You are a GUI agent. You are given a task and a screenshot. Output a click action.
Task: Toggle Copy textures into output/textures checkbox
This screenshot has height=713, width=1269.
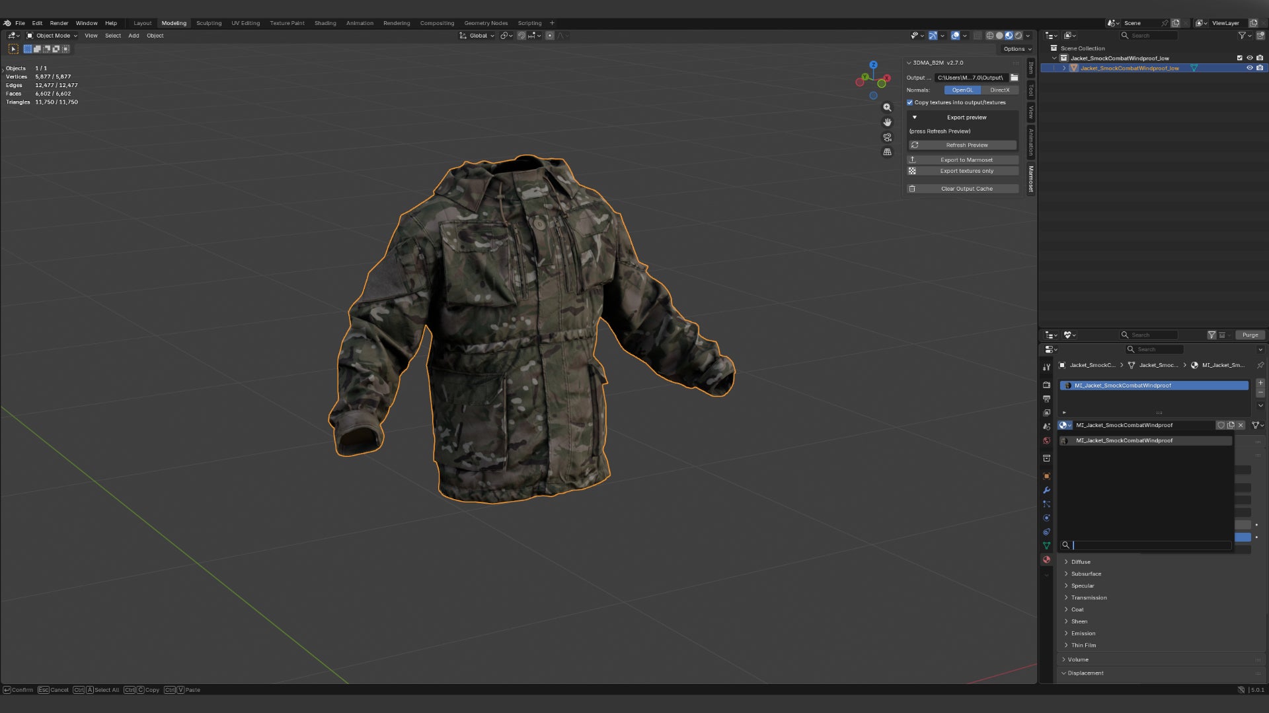point(909,102)
